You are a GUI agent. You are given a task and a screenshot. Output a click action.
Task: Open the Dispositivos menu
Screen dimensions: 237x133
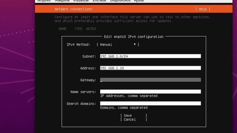pos(120,1)
